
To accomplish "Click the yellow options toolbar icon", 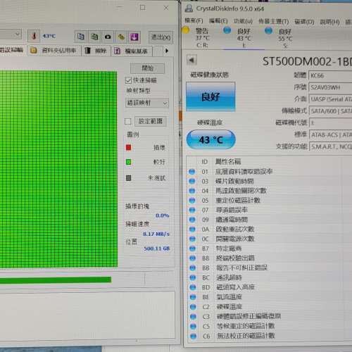I will tap(121, 37).
